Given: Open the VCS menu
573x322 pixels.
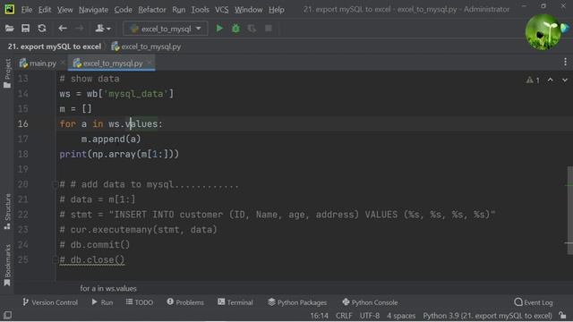Looking at the screenshot, I should click(x=222, y=10).
